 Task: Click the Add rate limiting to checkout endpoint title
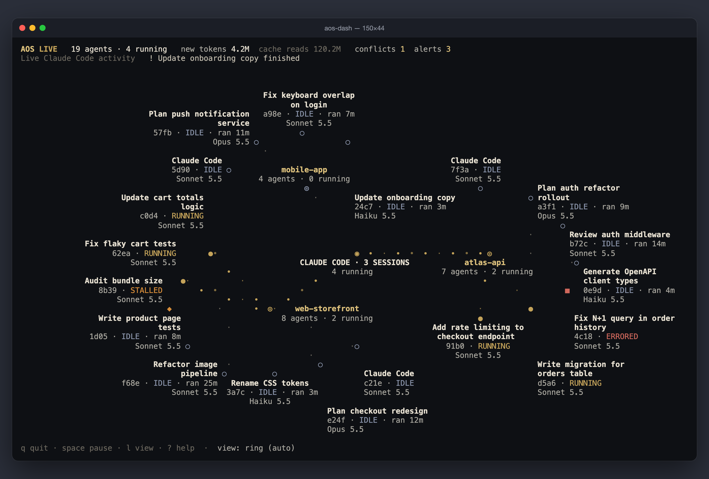pos(478,331)
